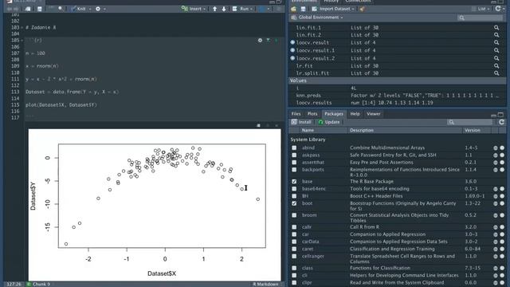
Task: Click the loocv.results value row
Action: click(x=397, y=103)
